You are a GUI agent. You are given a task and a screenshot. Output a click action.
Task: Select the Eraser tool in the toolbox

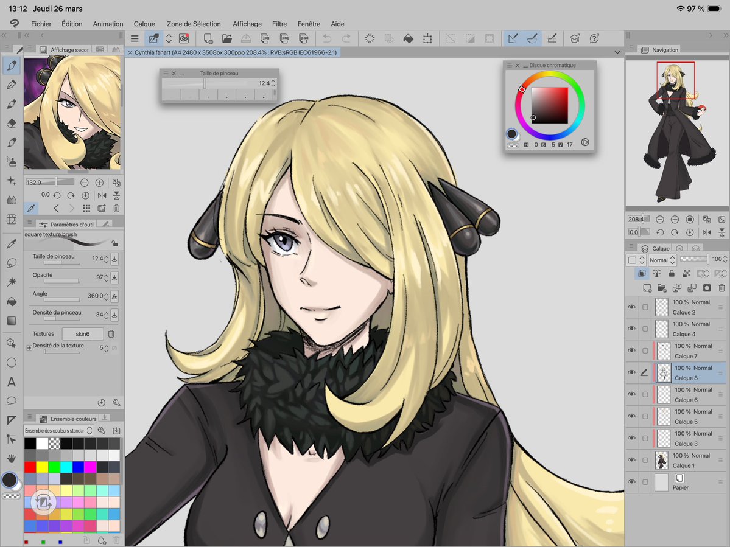click(12, 124)
